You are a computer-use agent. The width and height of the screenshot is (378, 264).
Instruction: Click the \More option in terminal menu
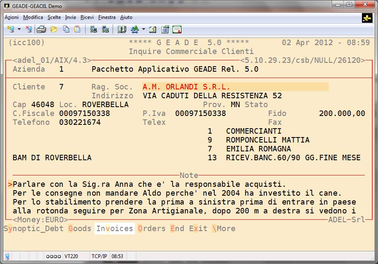click(x=224, y=229)
